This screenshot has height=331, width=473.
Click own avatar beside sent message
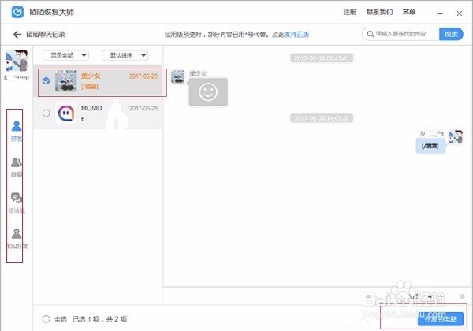pos(456,137)
